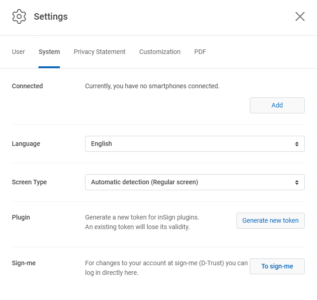Click 'An existing token will lose its validity.'
The width and height of the screenshot is (317, 300).
[x=137, y=227]
